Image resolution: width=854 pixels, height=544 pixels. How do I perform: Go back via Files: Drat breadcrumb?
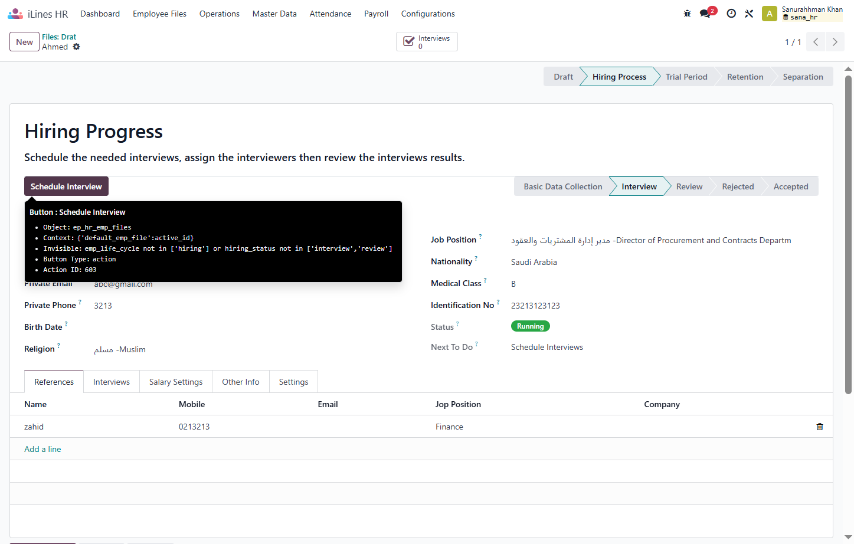coord(59,37)
